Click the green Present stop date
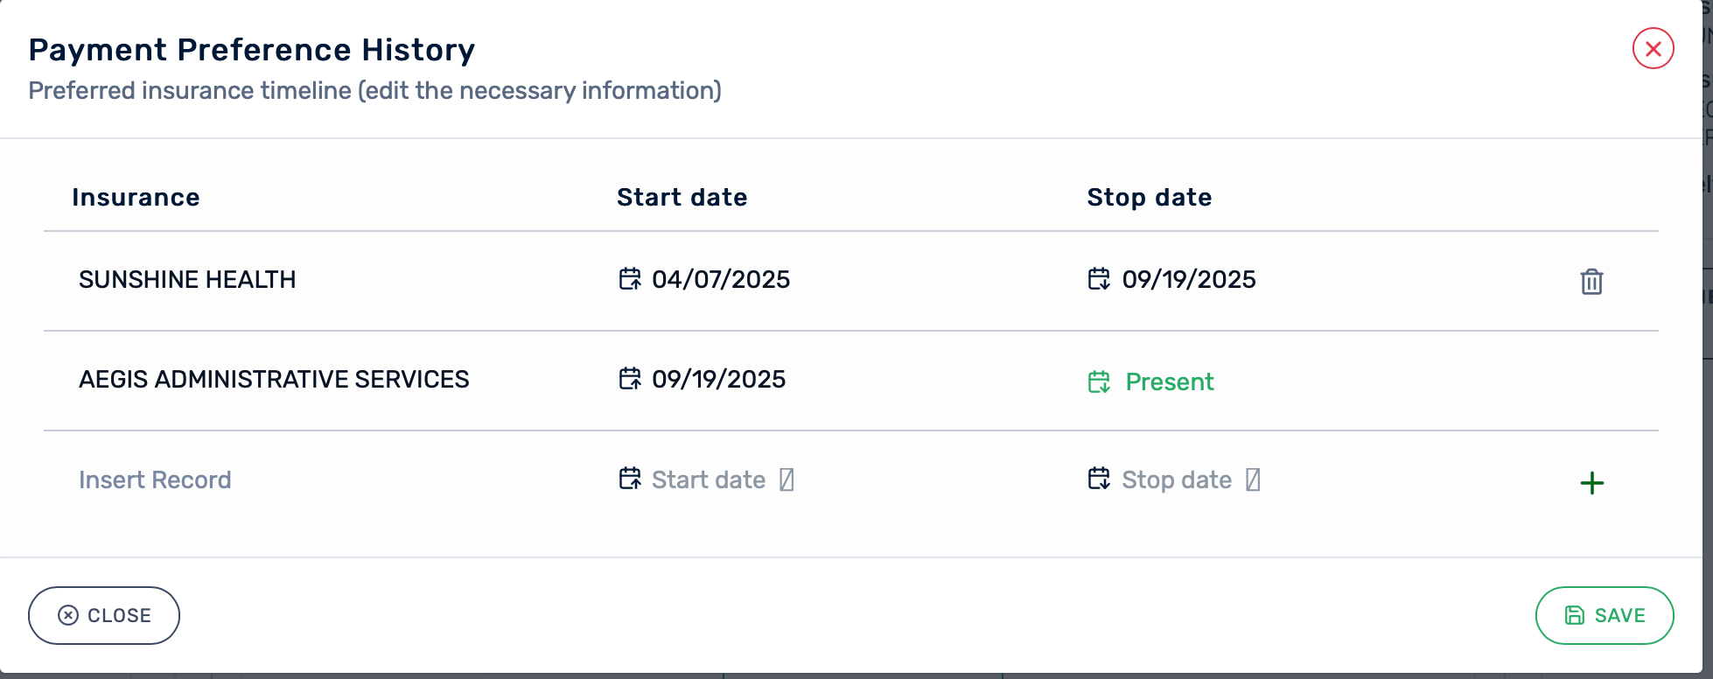 1170,382
